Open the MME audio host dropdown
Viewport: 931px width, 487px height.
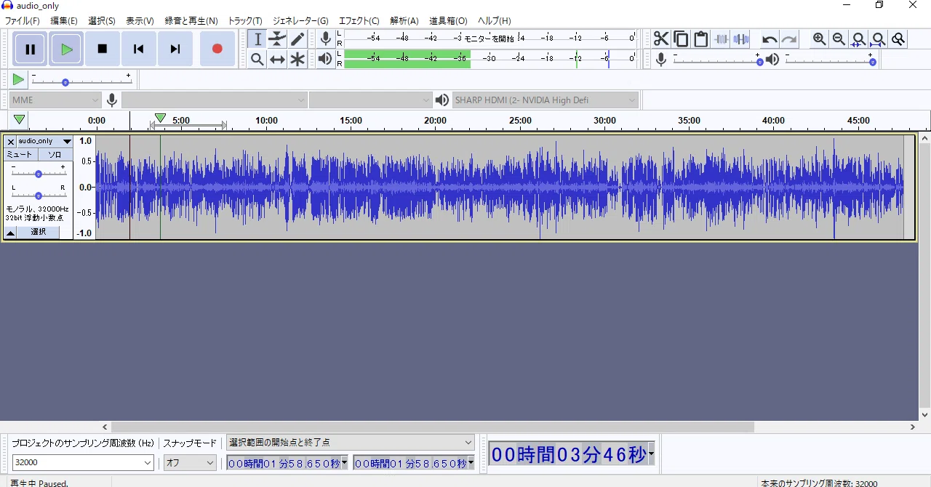(x=55, y=100)
